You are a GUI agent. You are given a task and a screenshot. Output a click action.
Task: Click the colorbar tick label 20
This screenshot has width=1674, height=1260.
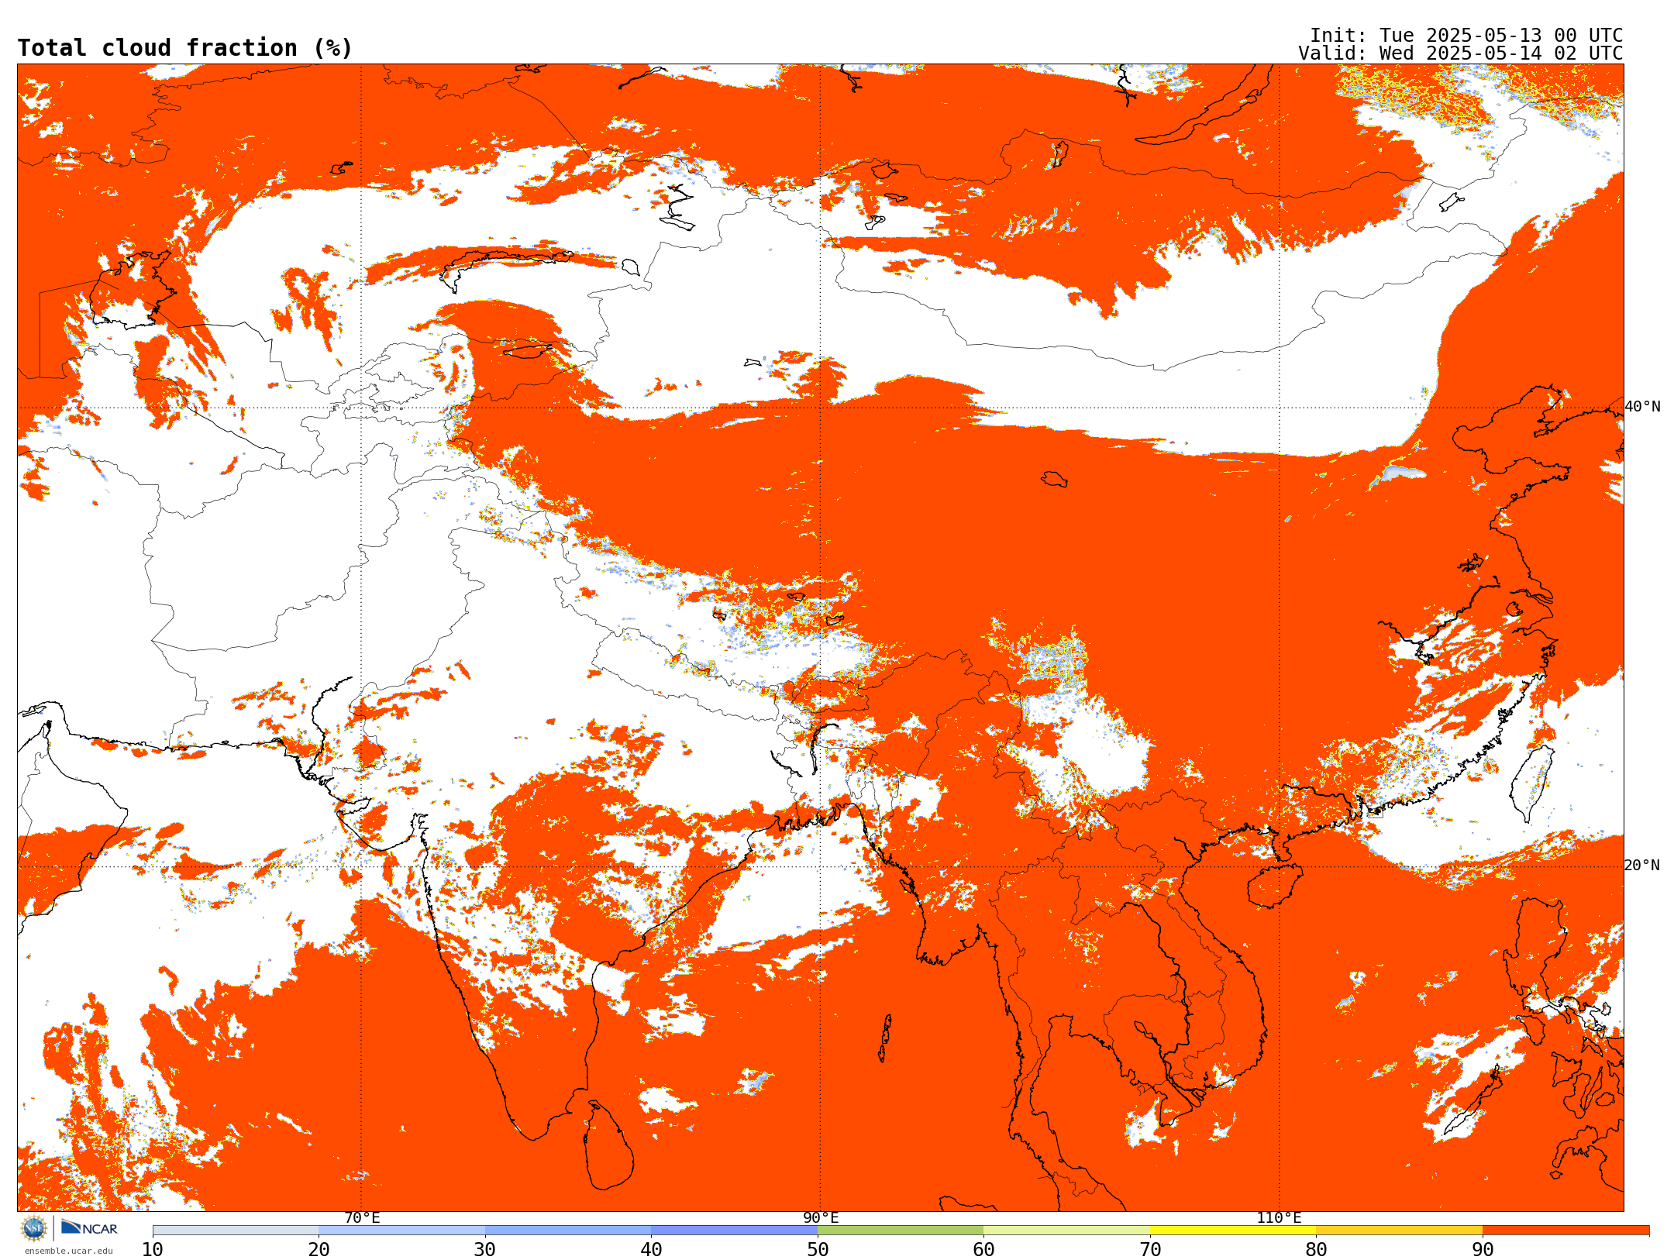(x=319, y=1250)
